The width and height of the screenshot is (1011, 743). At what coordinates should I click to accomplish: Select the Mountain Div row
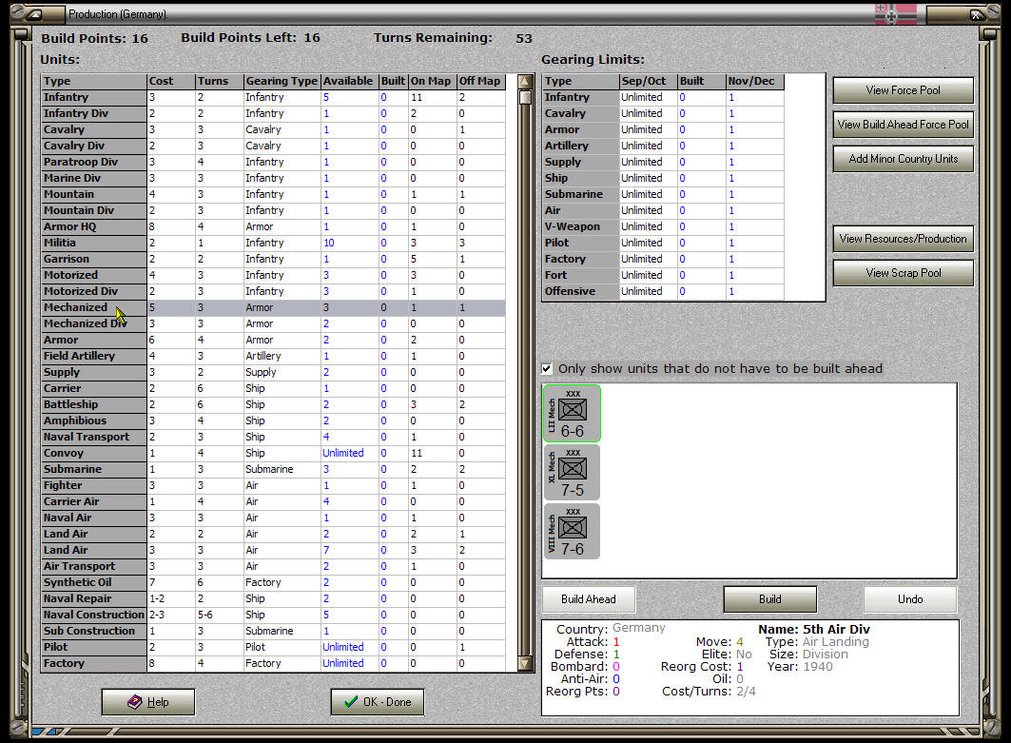click(273, 210)
